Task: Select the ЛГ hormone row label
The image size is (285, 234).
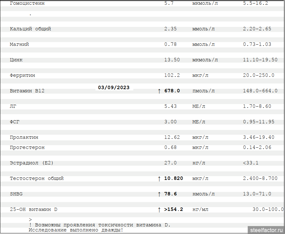Action: (13, 106)
